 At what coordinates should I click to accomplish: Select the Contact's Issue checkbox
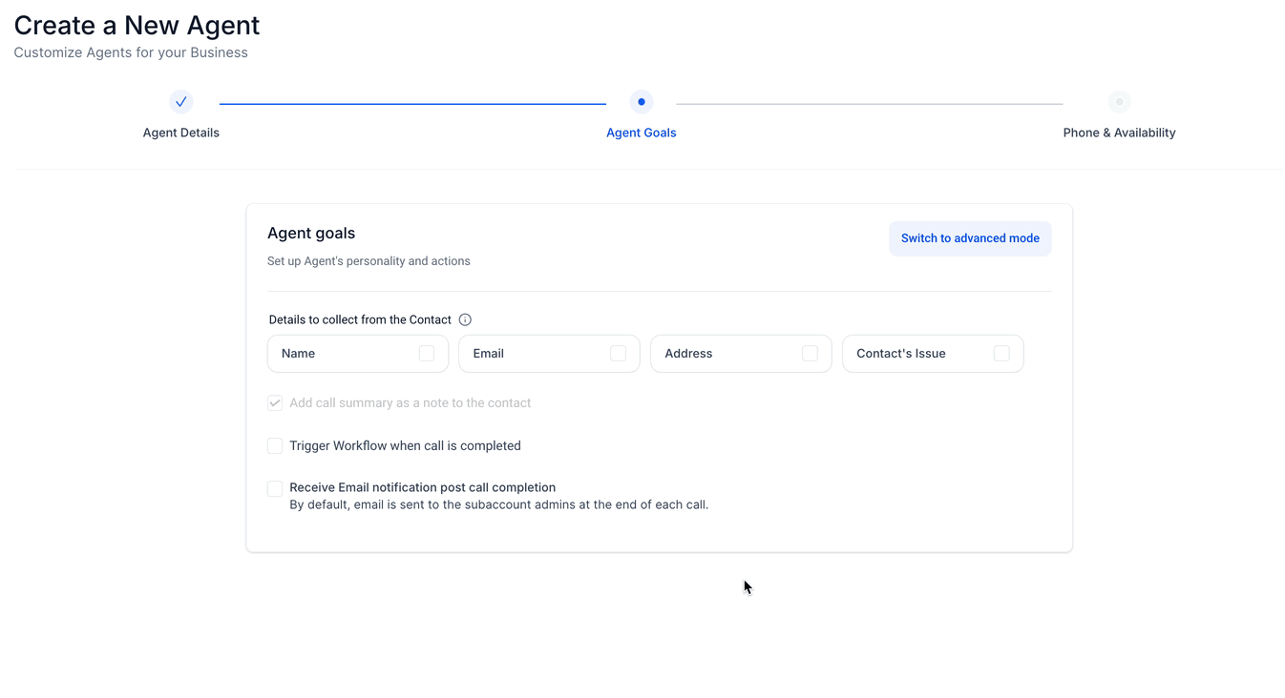click(x=1001, y=354)
